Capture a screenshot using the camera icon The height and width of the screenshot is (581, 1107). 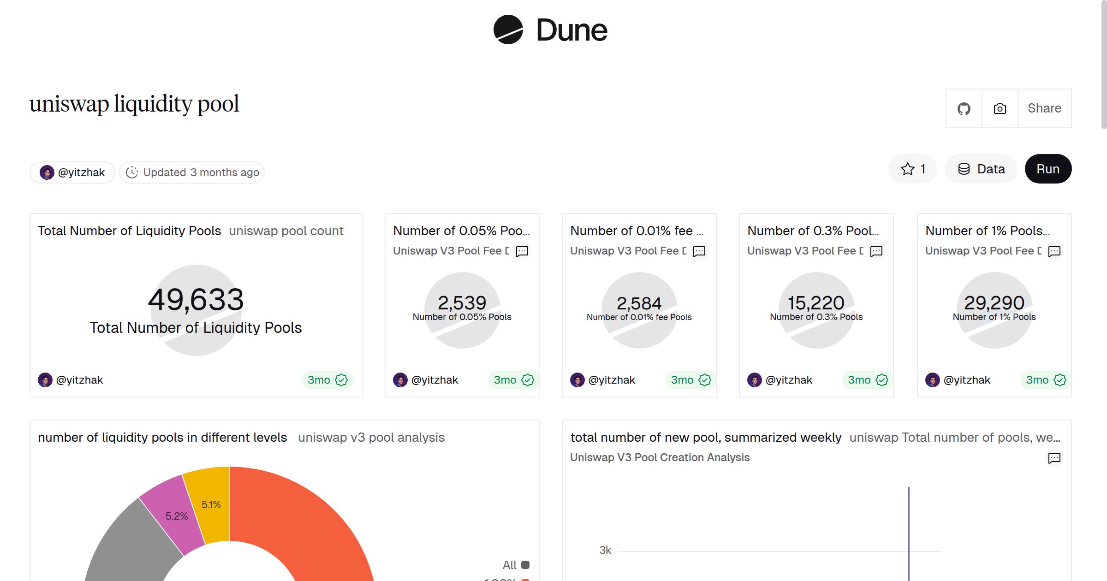coord(999,108)
